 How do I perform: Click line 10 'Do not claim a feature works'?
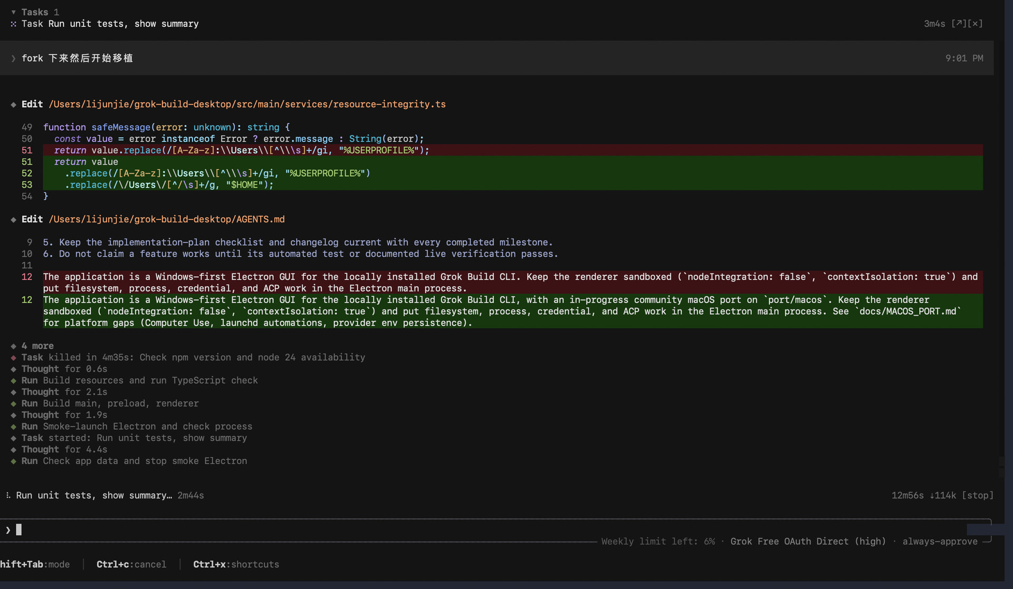(x=300, y=254)
